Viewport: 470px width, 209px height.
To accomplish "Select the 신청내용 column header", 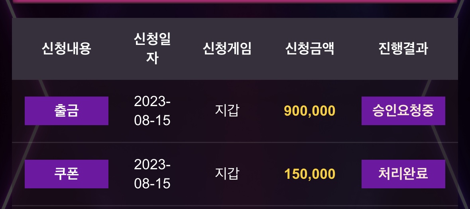I will pyautogui.click(x=66, y=48).
